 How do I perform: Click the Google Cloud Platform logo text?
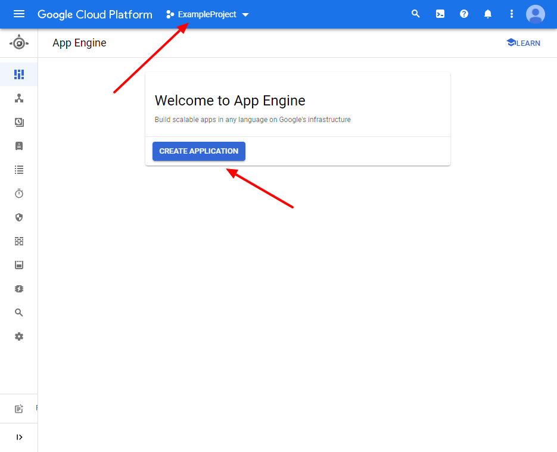click(x=95, y=14)
